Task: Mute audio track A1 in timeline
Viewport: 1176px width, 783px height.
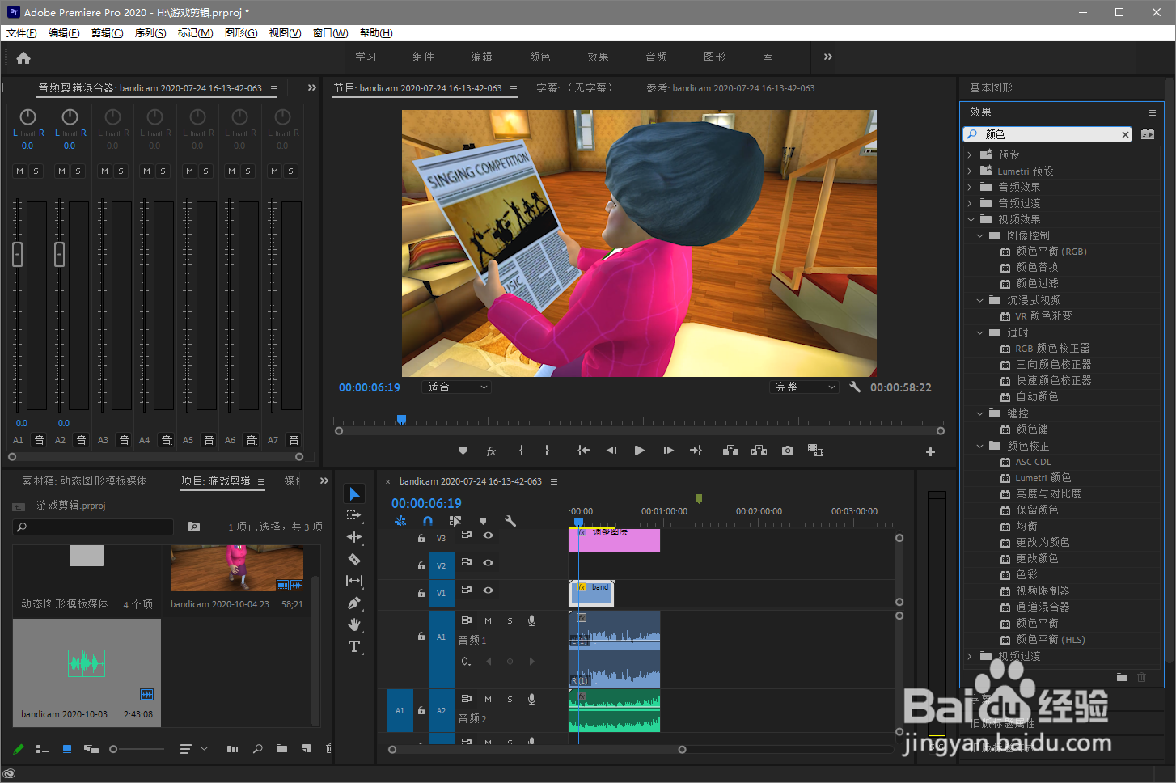Action: click(488, 620)
